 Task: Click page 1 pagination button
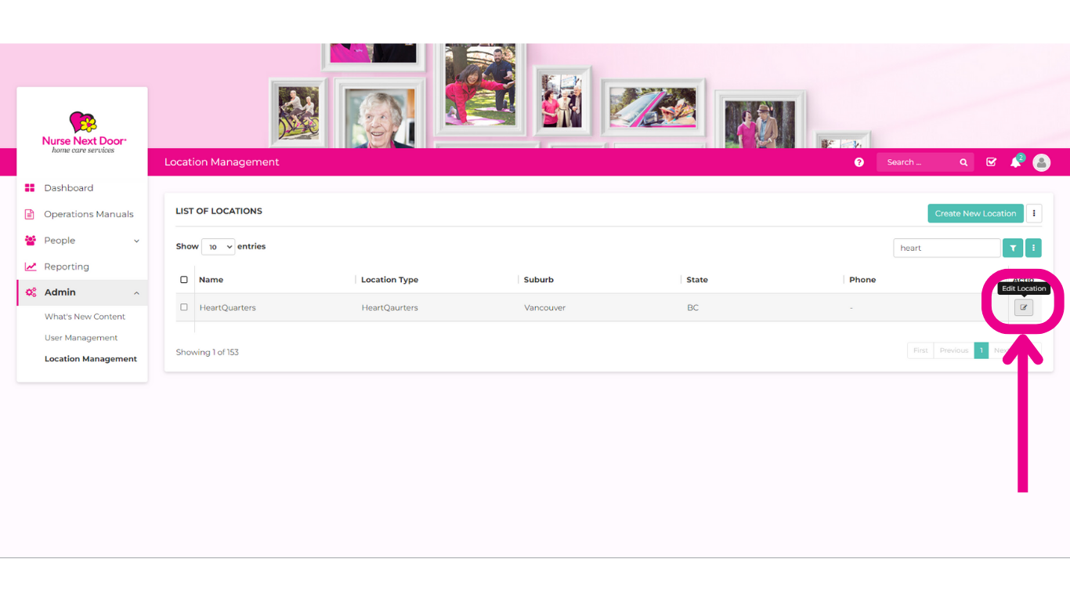pos(981,350)
